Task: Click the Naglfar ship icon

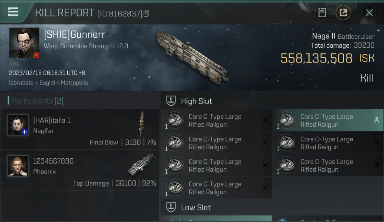Action: [x=142, y=124]
